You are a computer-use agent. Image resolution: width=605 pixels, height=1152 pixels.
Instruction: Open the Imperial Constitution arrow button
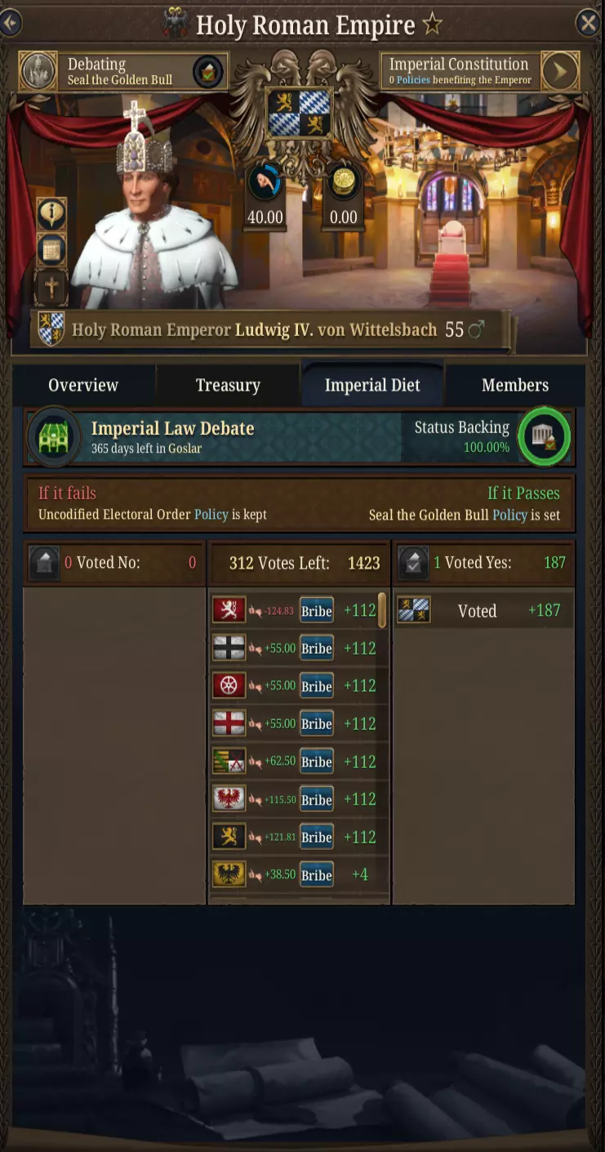click(x=560, y=72)
